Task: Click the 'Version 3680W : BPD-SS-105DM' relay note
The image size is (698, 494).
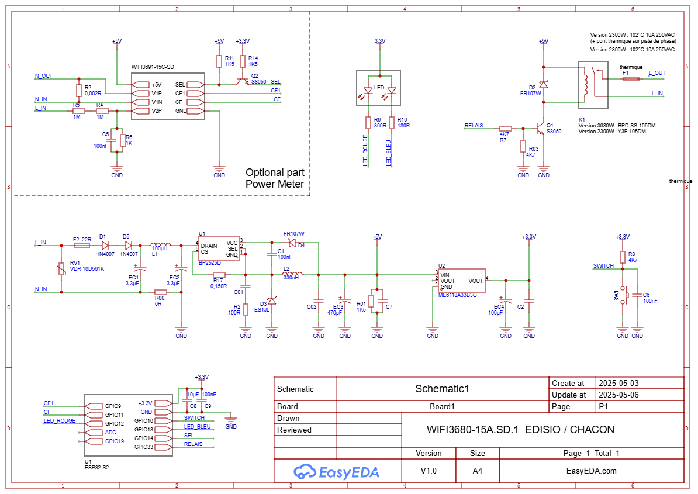Action: coord(617,126)
